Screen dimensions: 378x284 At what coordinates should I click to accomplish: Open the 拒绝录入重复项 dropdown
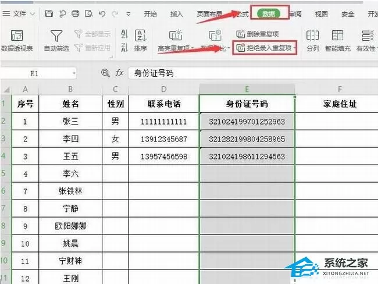(x=295, y=48)
